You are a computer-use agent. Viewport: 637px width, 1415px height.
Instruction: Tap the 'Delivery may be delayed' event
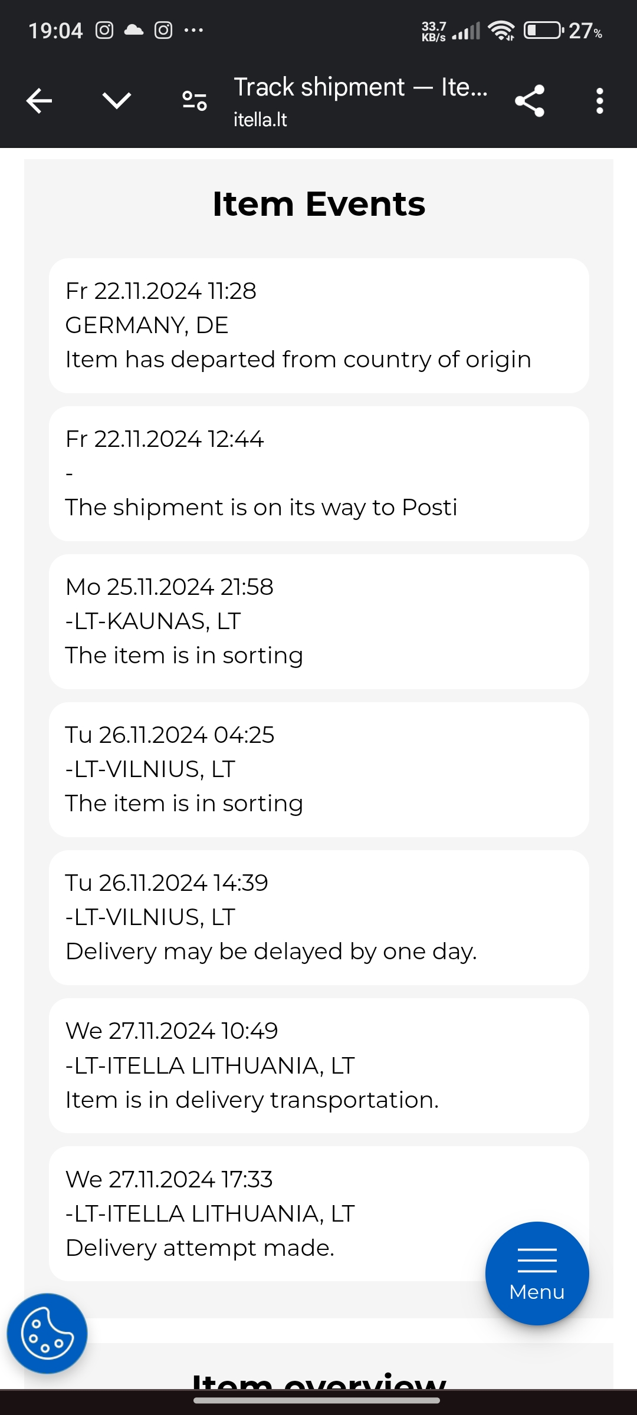pyautogui.click(x=318, y=917)
